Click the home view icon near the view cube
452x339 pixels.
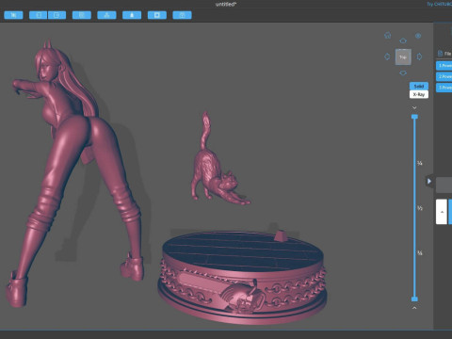[x=388, y=35]
